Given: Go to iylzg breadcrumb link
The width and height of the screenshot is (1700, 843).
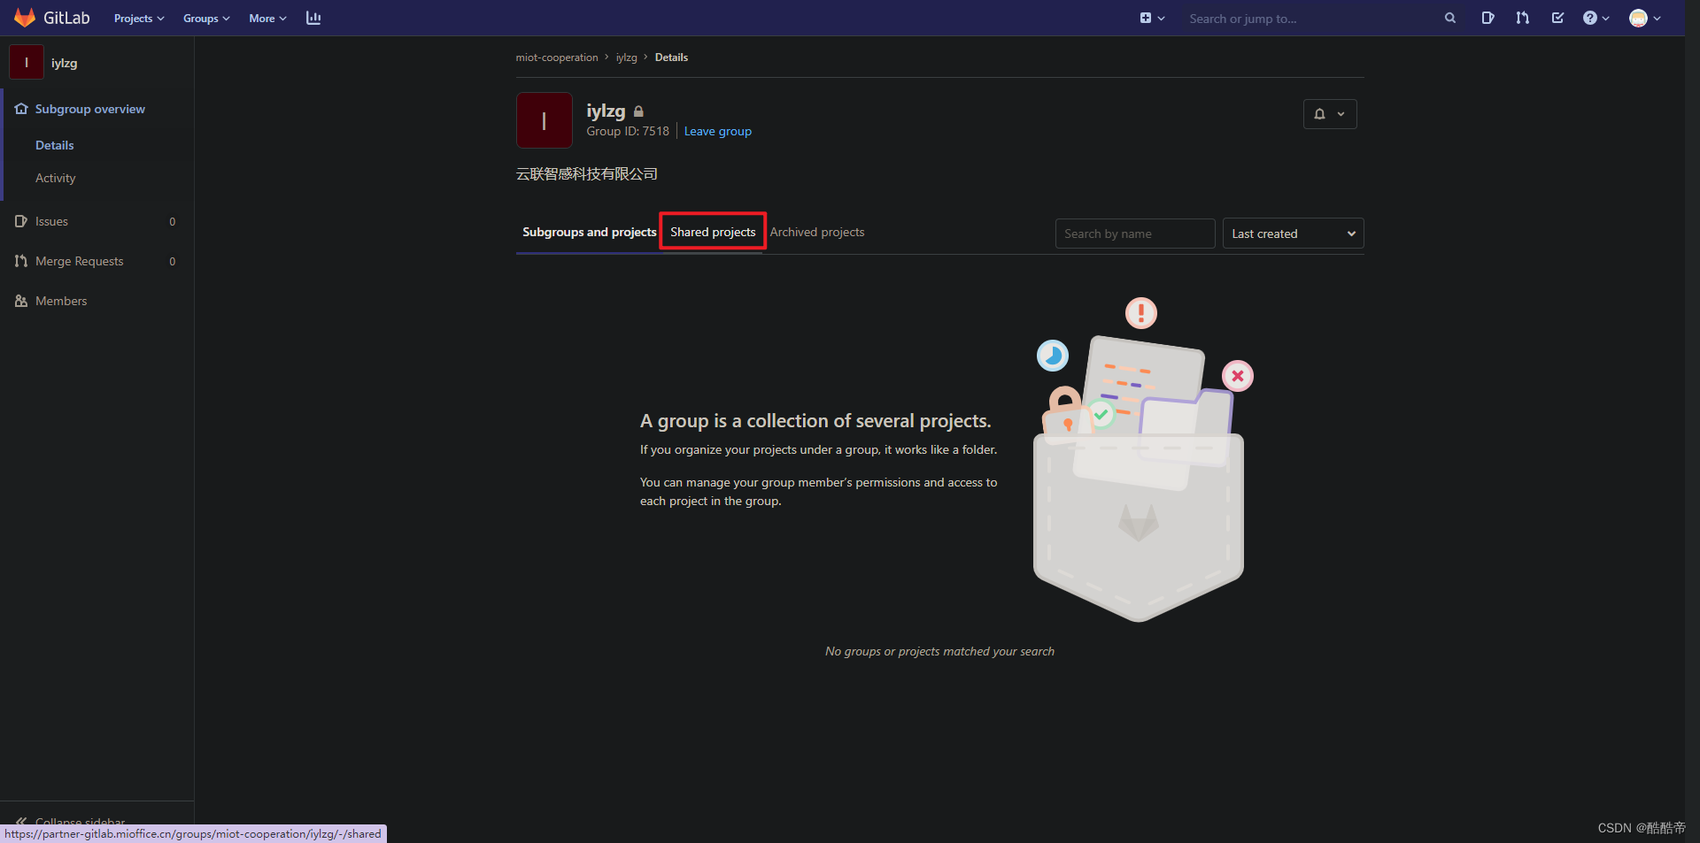Looking at the screenshot, I should (626, 57).
